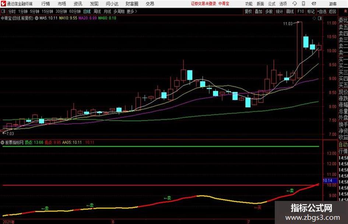
Task: Click the red R icon at top right
Action: 345,11
